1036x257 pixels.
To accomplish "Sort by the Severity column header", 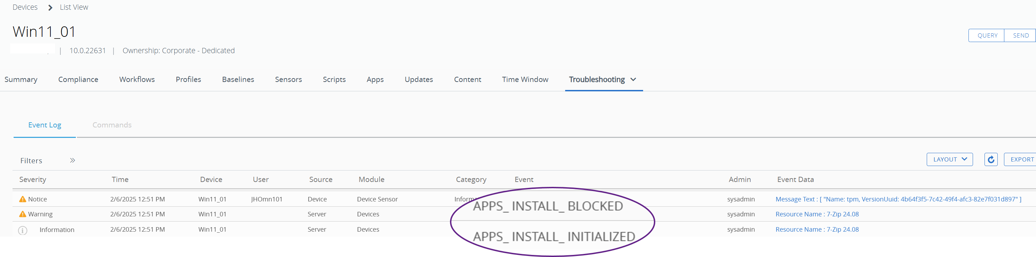I will tap(33, 180).
